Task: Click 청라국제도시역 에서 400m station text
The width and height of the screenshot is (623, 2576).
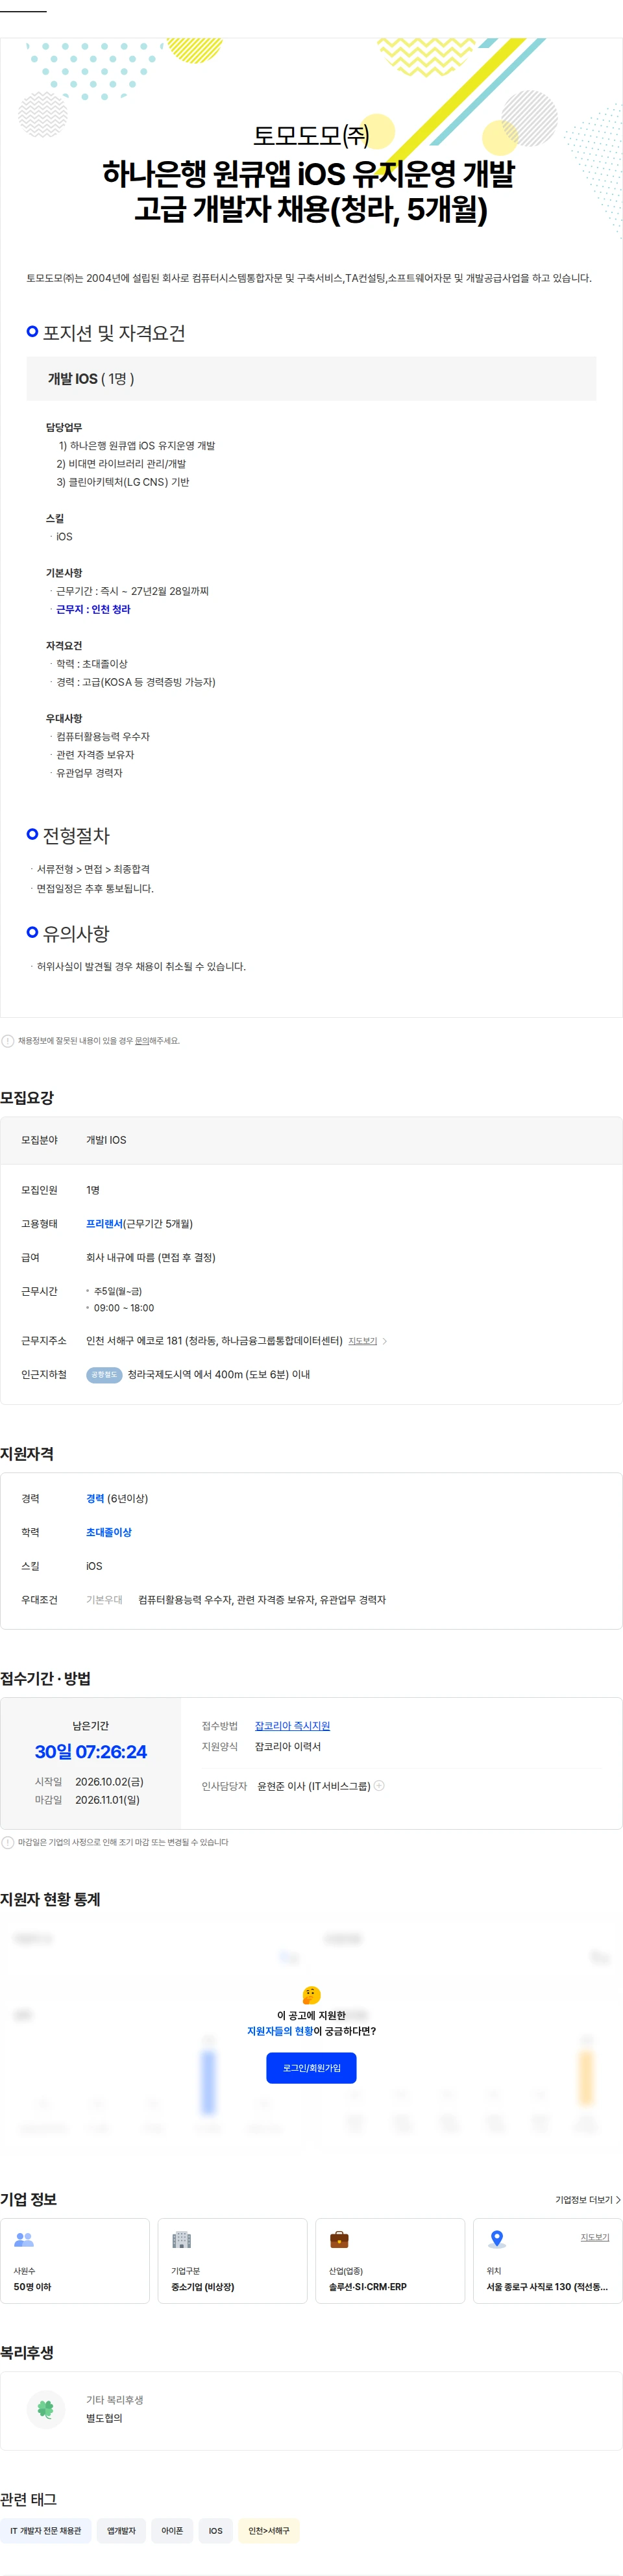Action: tap(219, 1375)
